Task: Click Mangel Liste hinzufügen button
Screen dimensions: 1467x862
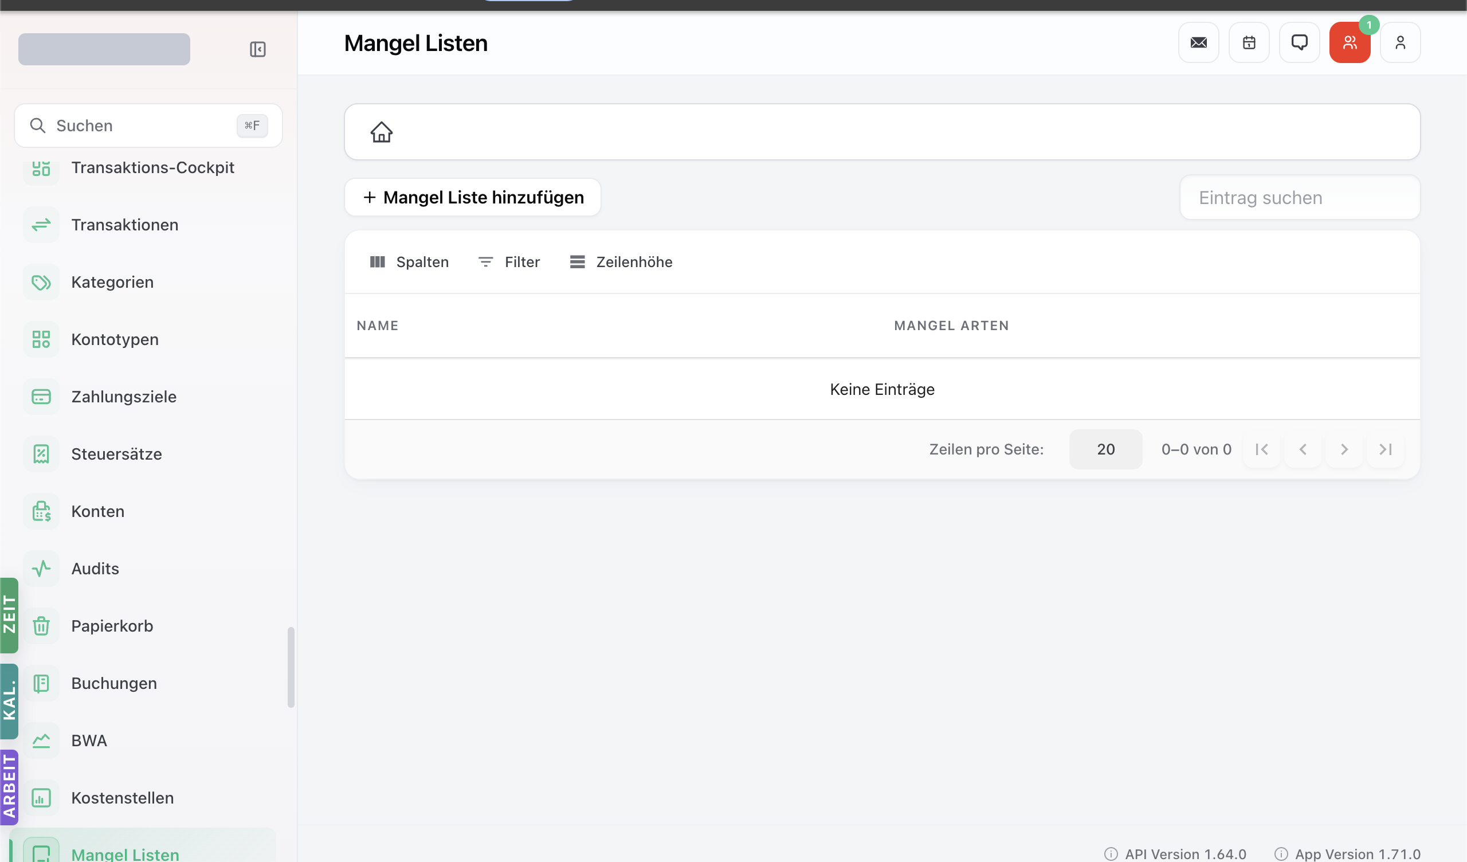Action: coord(473,197)
